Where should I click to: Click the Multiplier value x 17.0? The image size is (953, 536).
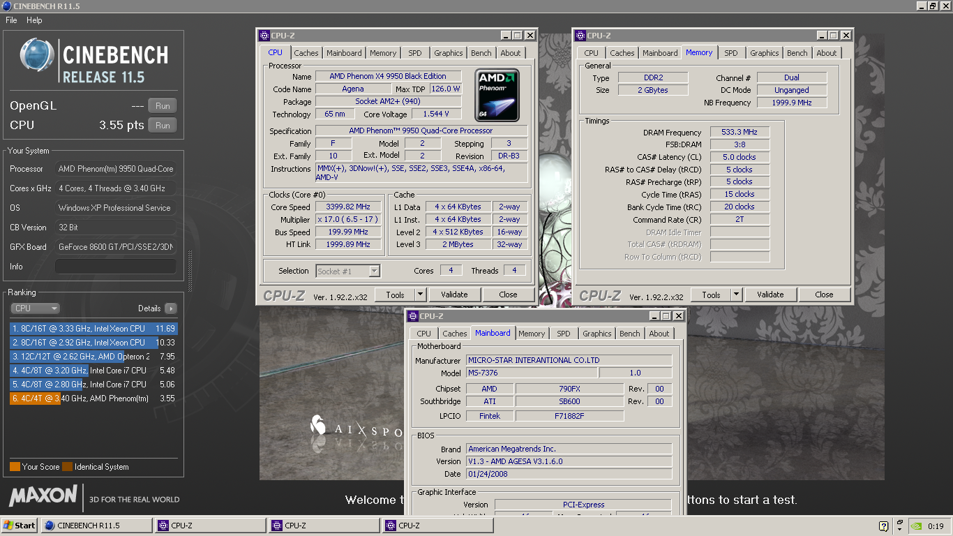pyautogui.click(x=348, y=219)
